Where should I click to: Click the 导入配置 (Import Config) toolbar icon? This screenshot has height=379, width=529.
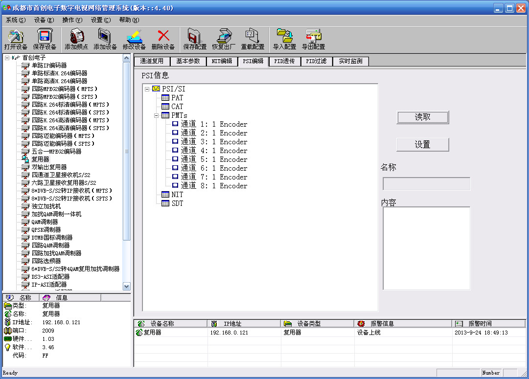click(x=284, y=36)
